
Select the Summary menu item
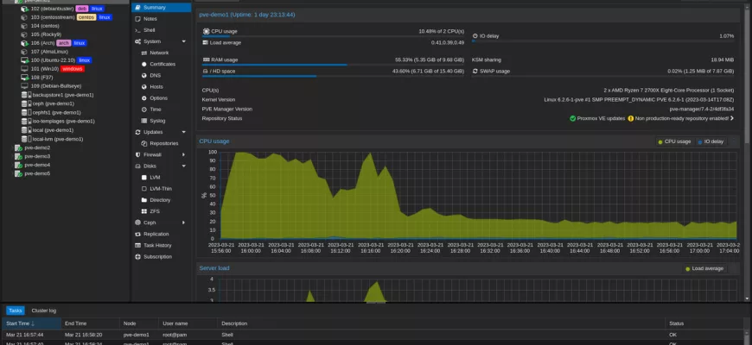tap(154, 7)
